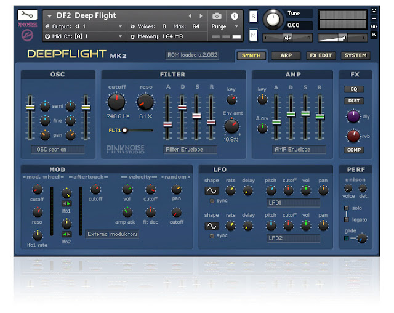Click the glide knob

pos(362,238)
